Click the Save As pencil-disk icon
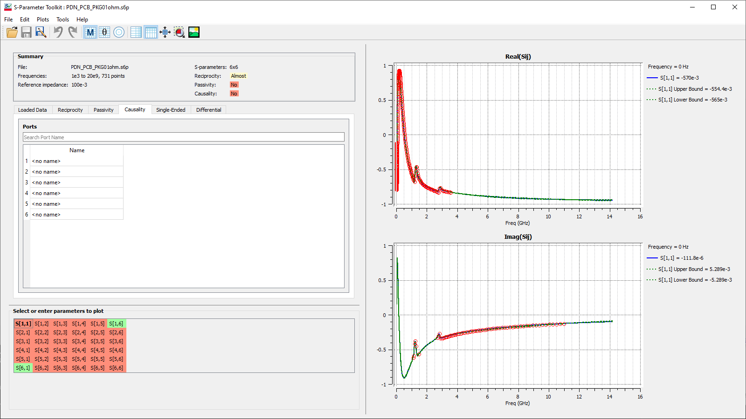The width and height of the screenshot is (746, 419). [41, 32]
